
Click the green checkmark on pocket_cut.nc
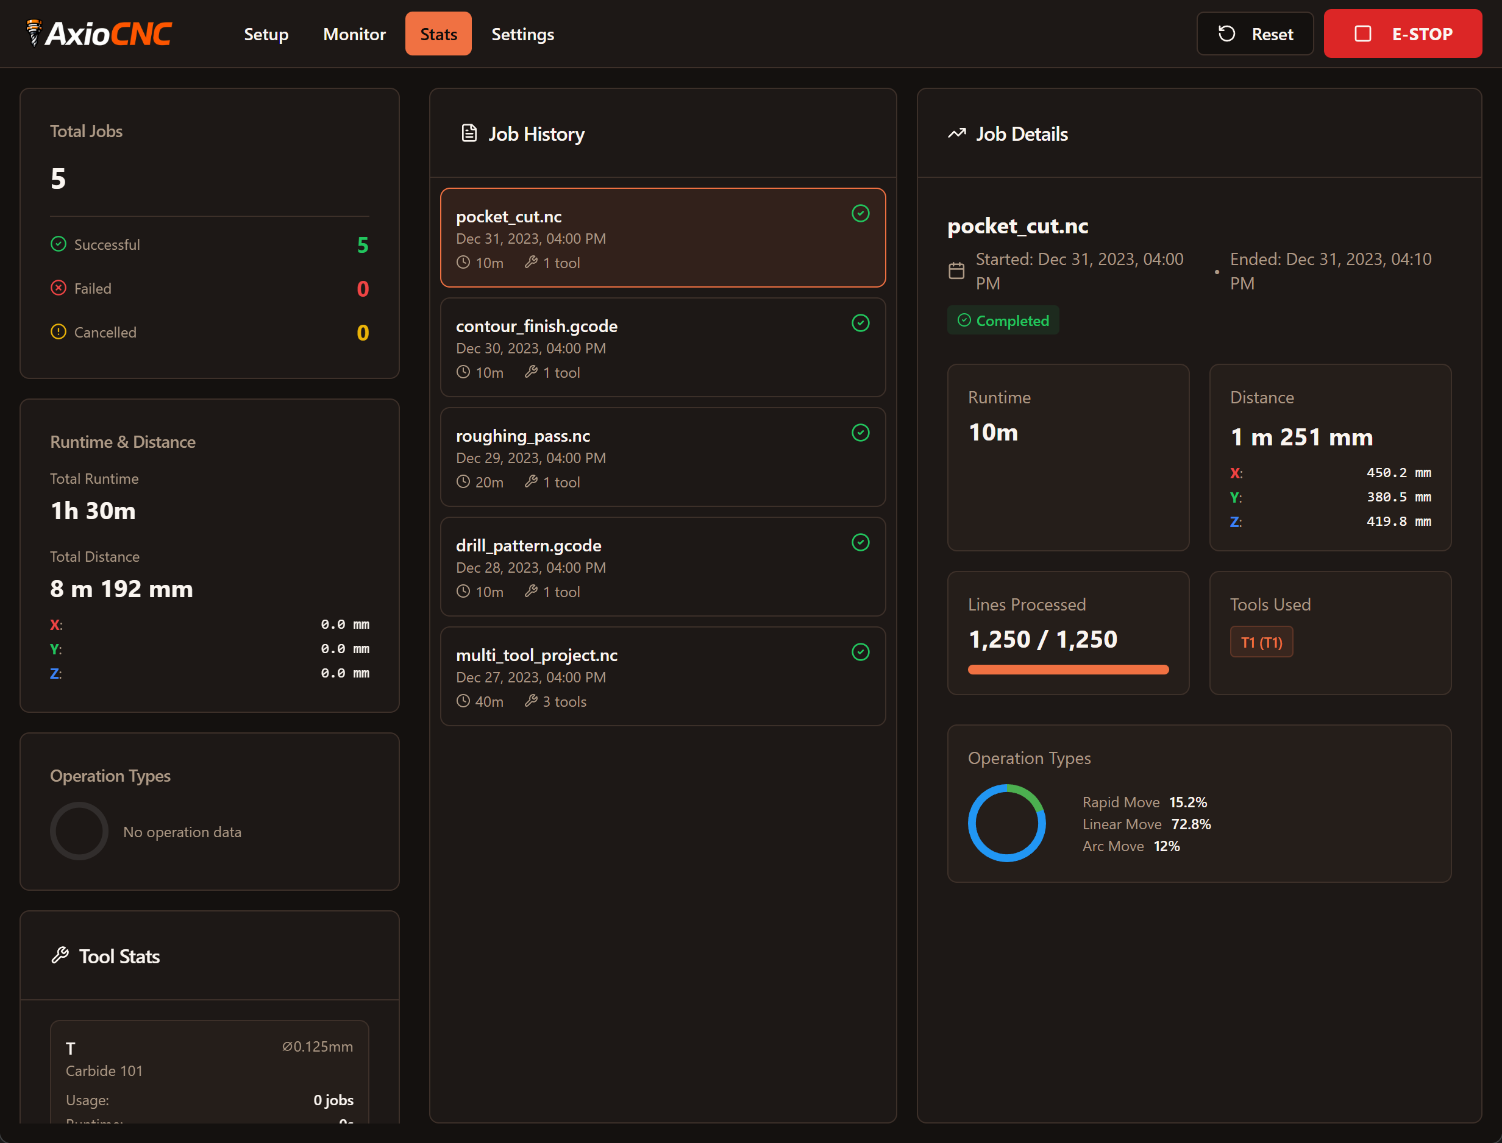pyautogui.click(x=860, y=214)
